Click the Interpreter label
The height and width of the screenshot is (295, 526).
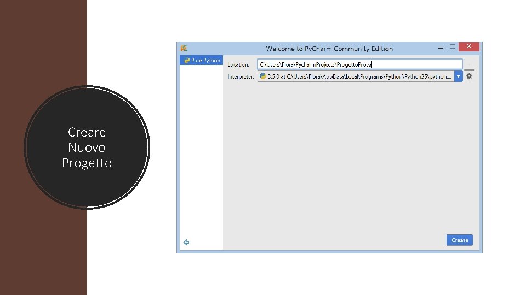pos(241,76)
